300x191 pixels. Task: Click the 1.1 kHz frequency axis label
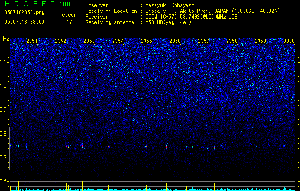tap(4, 62)
